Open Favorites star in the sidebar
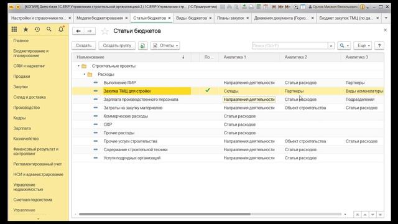 point(25,29)
